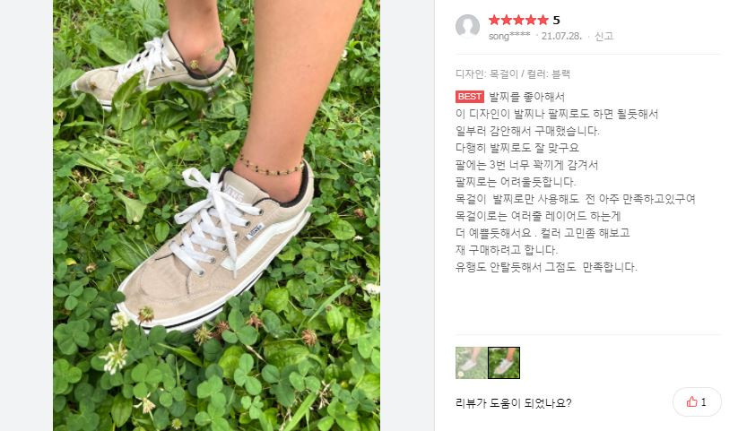Click the helpful count number 1
The image size is (738, 431).
(704, 401)
